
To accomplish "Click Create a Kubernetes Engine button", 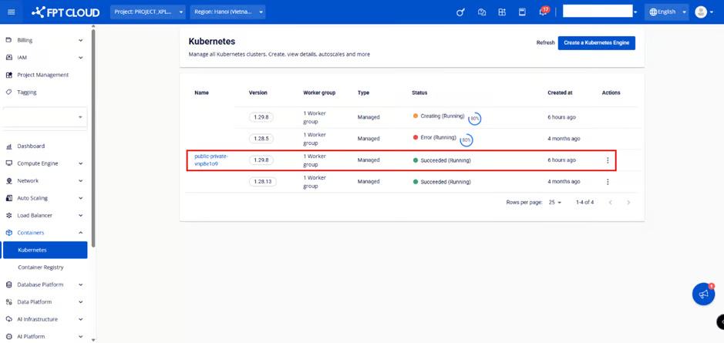I will point(596,43).
